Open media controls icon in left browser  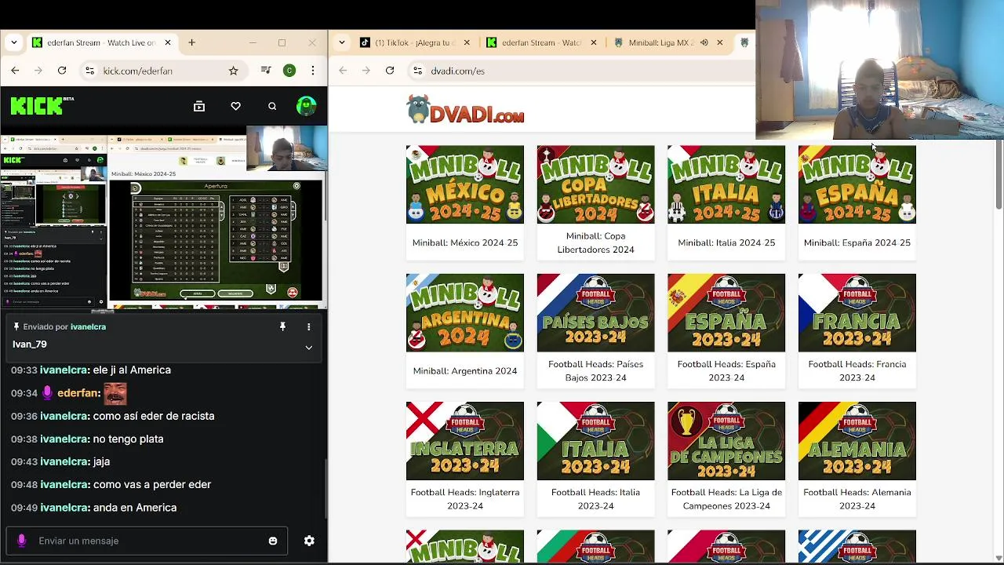(x=267, y=71)
